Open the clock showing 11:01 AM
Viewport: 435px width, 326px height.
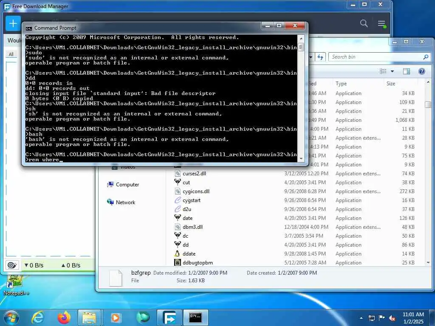coord(413,318)
